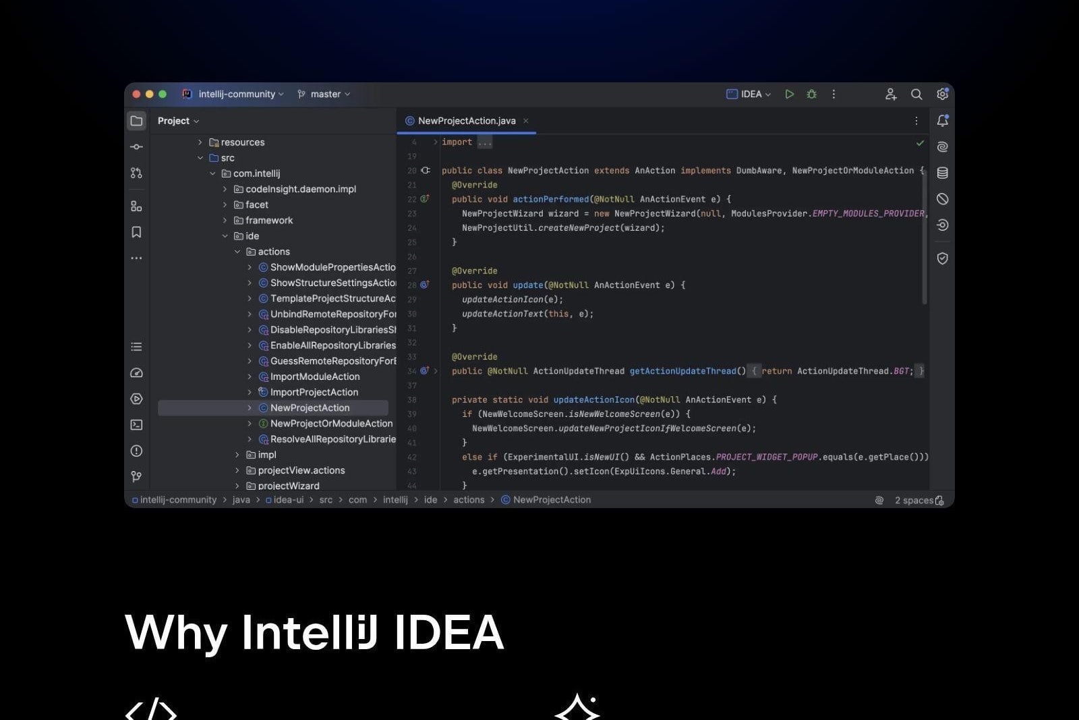Open the Notifications bell icon
Image resolution: width=1079 pixels, height=720 pixels.
[943, 121]
